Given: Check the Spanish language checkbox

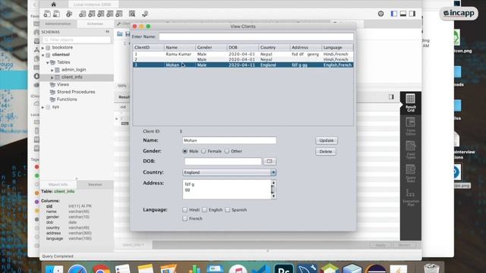Looking at the screenshot, I should (228, 210).
